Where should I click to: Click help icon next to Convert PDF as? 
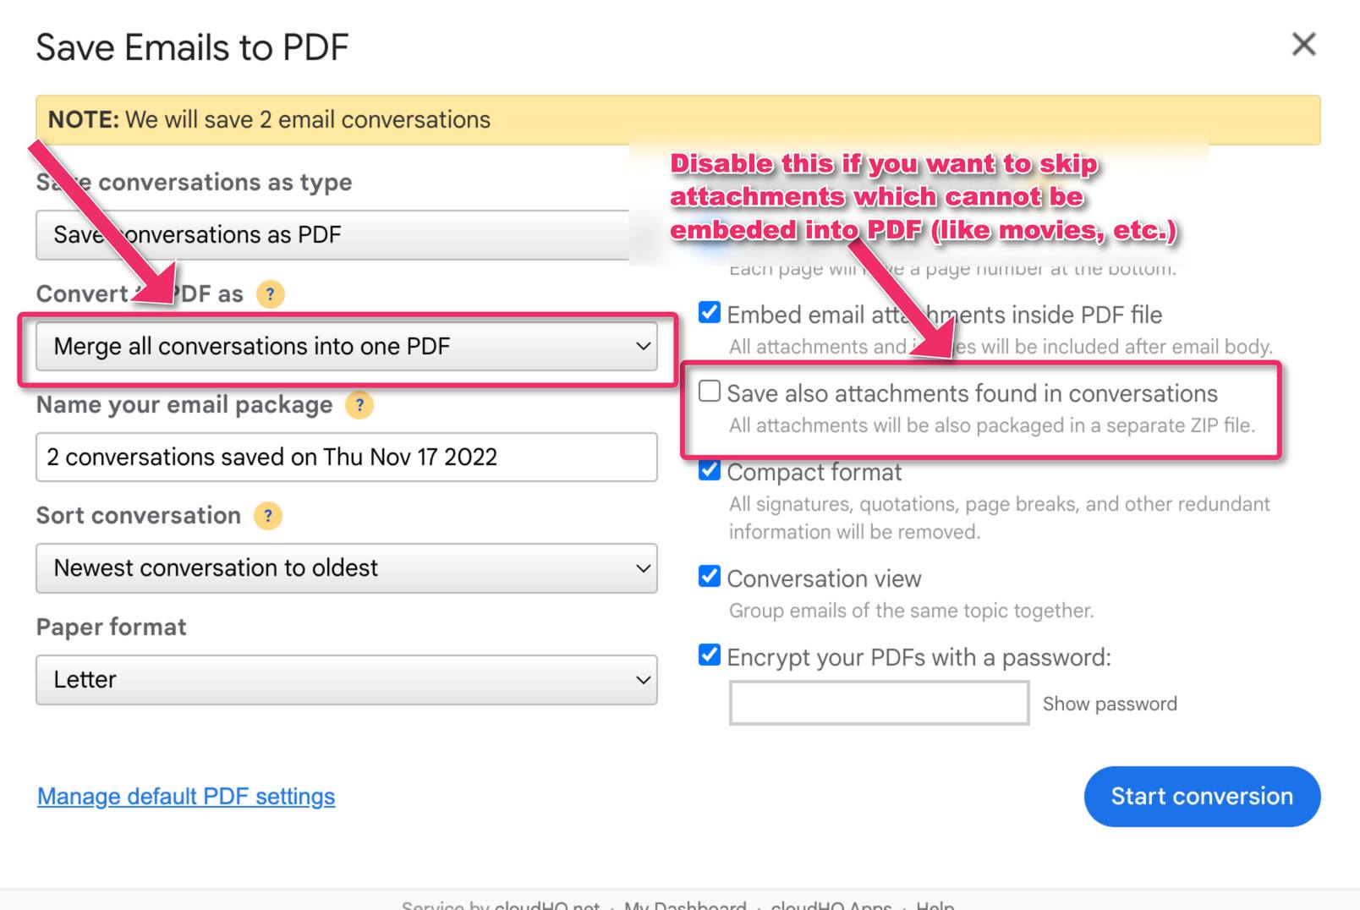coord(270,294)
